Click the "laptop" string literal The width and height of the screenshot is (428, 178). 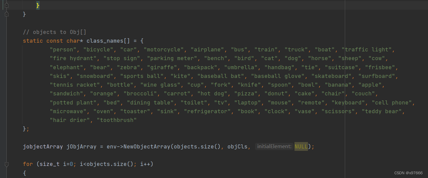point(248,103)
